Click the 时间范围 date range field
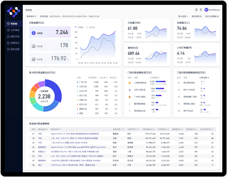 click(70, 16)
